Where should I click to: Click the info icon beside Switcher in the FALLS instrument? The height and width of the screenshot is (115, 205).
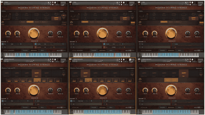[x=7, y=99]
